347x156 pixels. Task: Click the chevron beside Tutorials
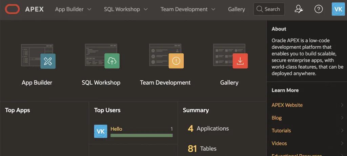[x=342, y=131]
